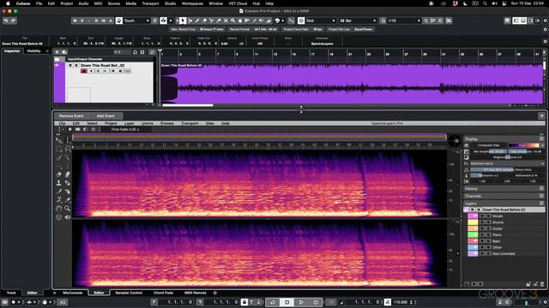The image size is (549, 308).
Task: Open the Grid snap type dropdown
Action: tap(321, 21)
